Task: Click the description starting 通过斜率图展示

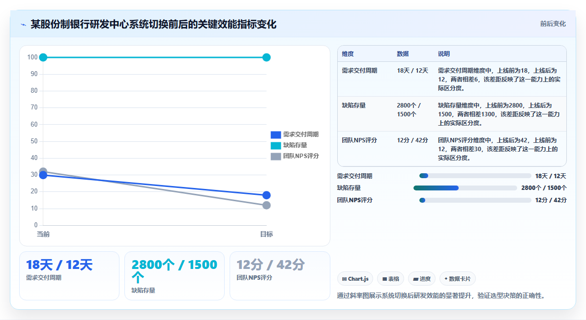Action: tap(442, 296)
